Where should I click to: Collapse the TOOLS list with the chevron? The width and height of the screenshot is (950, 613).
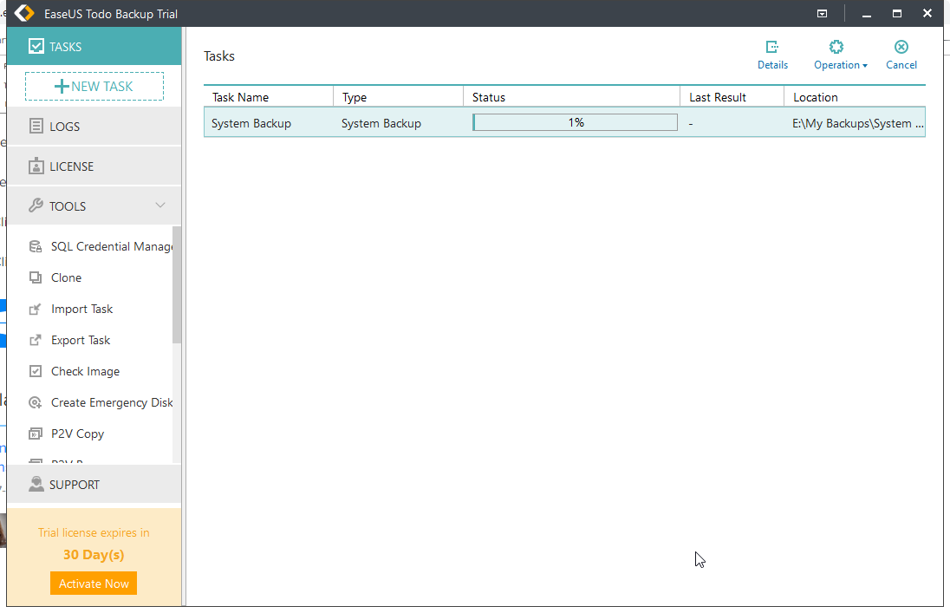pos(160,205)
